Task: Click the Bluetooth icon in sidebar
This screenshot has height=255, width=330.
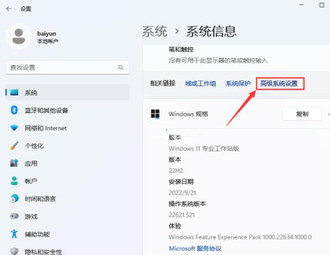Action: [14, 110]
